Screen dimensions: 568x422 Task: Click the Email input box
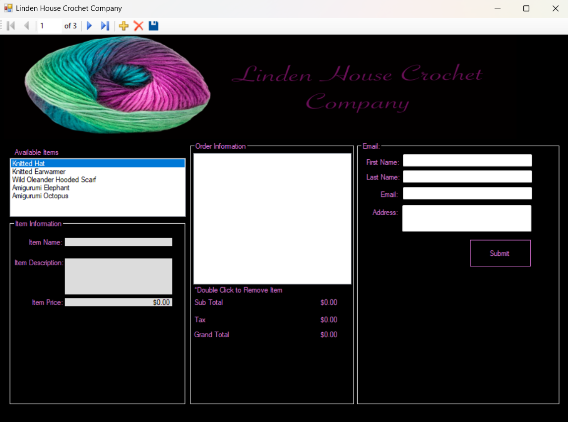tap(467, 193)
